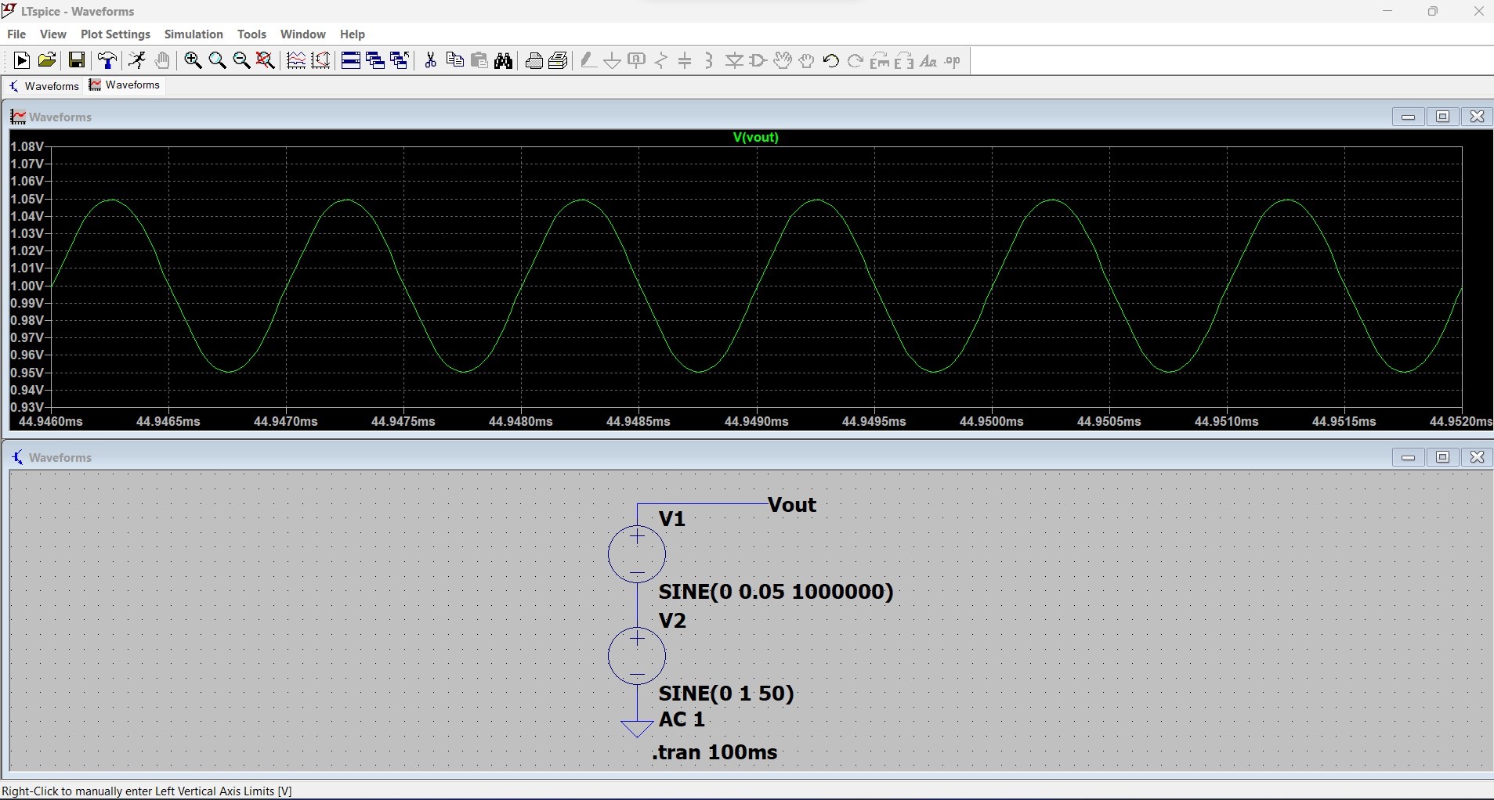
Task: Click the inductor icon
Action: [x=709, y=61]
